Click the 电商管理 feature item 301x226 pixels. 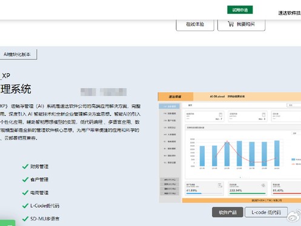(35, 193)
